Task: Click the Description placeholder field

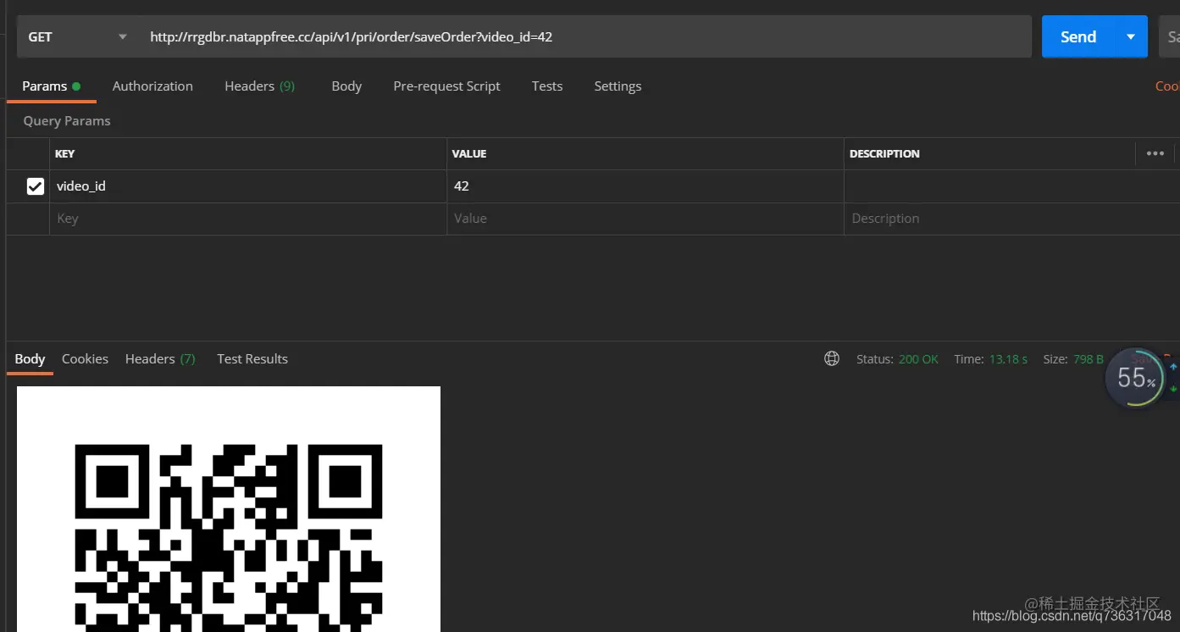Action: coord(1011,219)
